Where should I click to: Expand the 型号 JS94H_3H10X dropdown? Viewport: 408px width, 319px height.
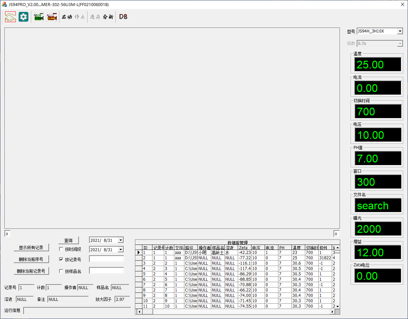[x=400, y=31]
